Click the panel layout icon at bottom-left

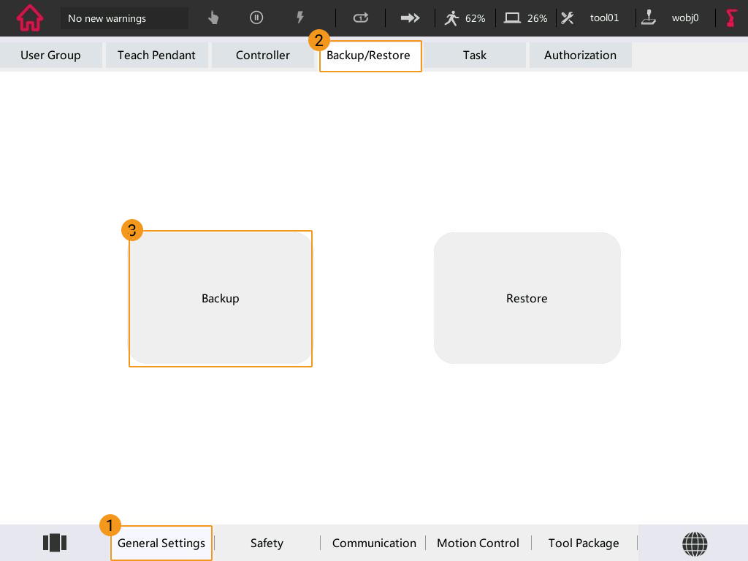(55, 543)
